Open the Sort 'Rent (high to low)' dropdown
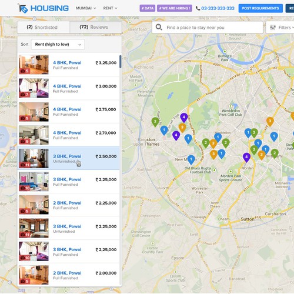The height and width of the screenshot is (294, 294). [58, 44]
